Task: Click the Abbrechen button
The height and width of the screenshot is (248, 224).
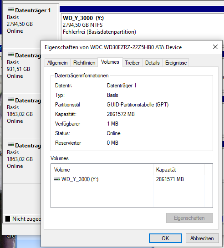Action: (202, 238)
